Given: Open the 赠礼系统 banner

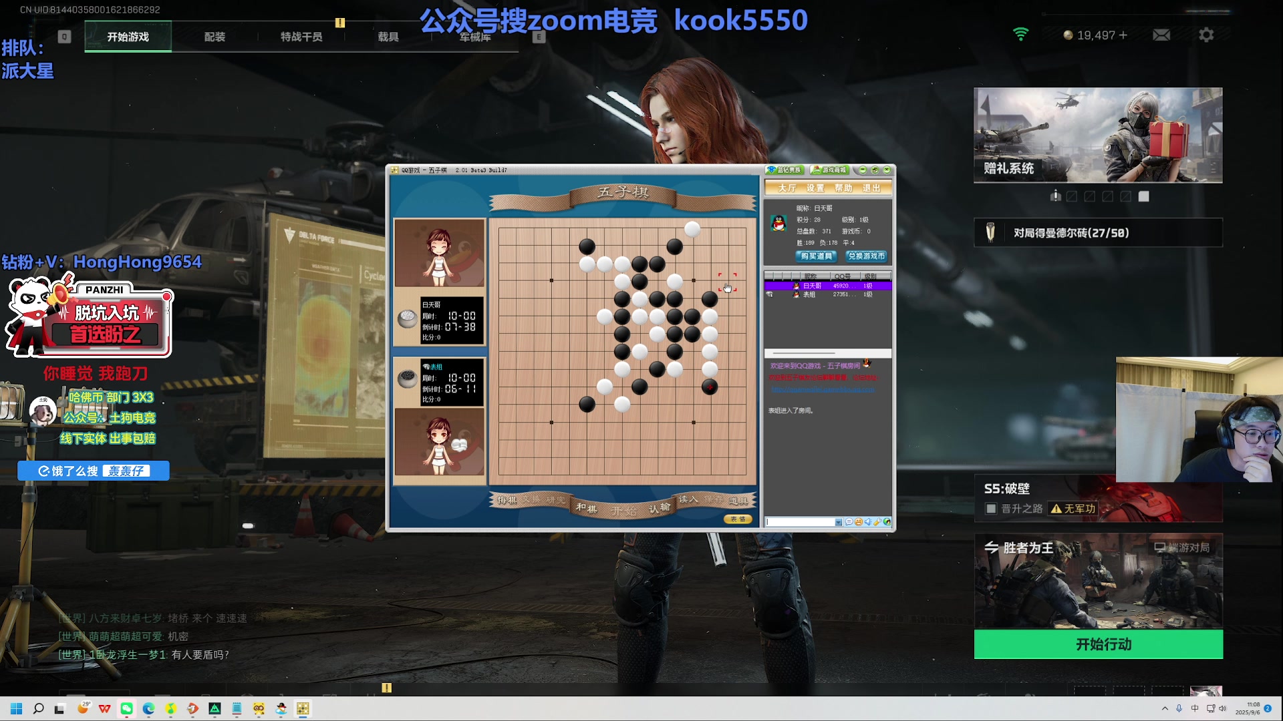Looking at the screenshot, I should (x=1098, y=136).
